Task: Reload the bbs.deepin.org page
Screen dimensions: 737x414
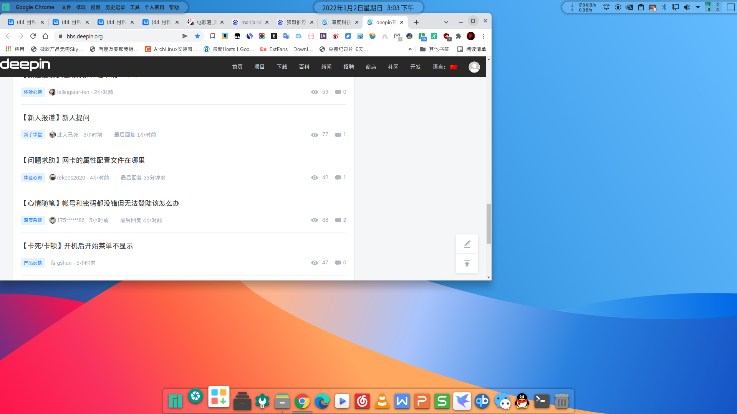Action: click(33, 36)
